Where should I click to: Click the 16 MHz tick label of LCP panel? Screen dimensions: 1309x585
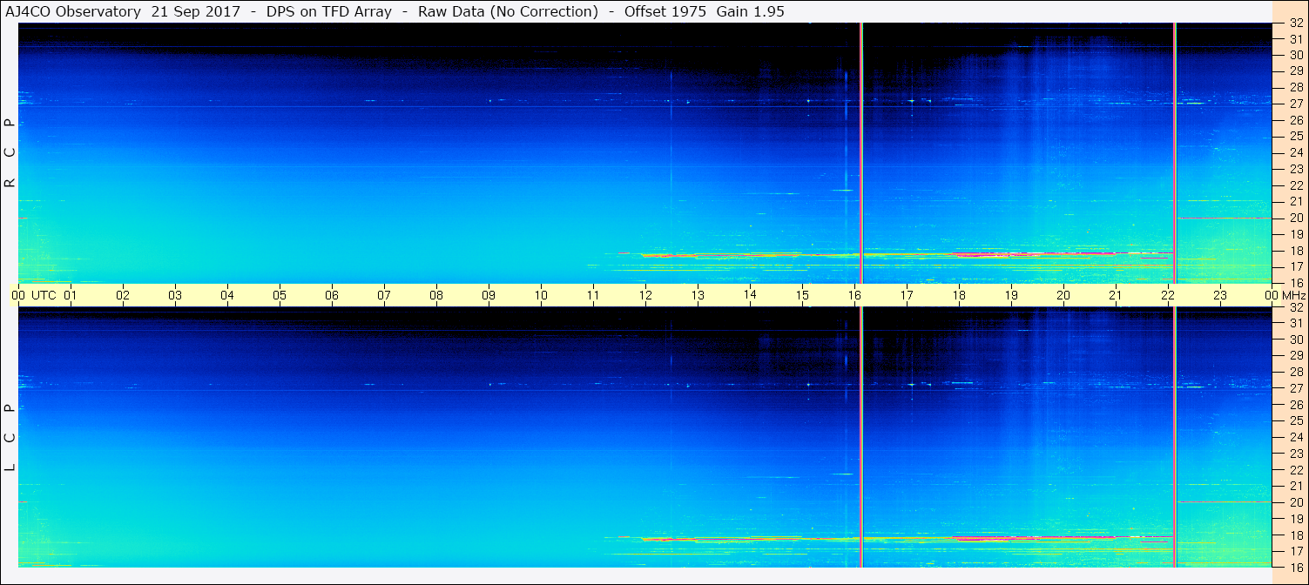tap(1296, 567)
